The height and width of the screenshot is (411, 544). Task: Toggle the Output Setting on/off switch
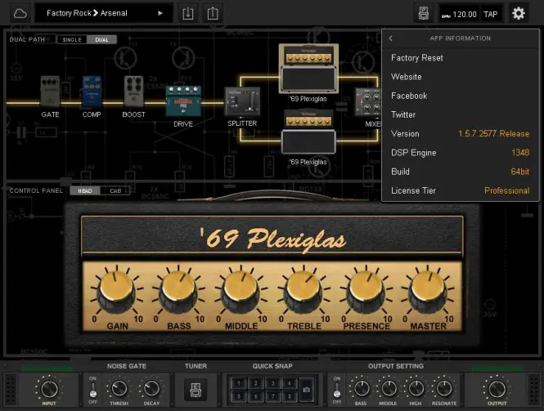tap(337, 390)
